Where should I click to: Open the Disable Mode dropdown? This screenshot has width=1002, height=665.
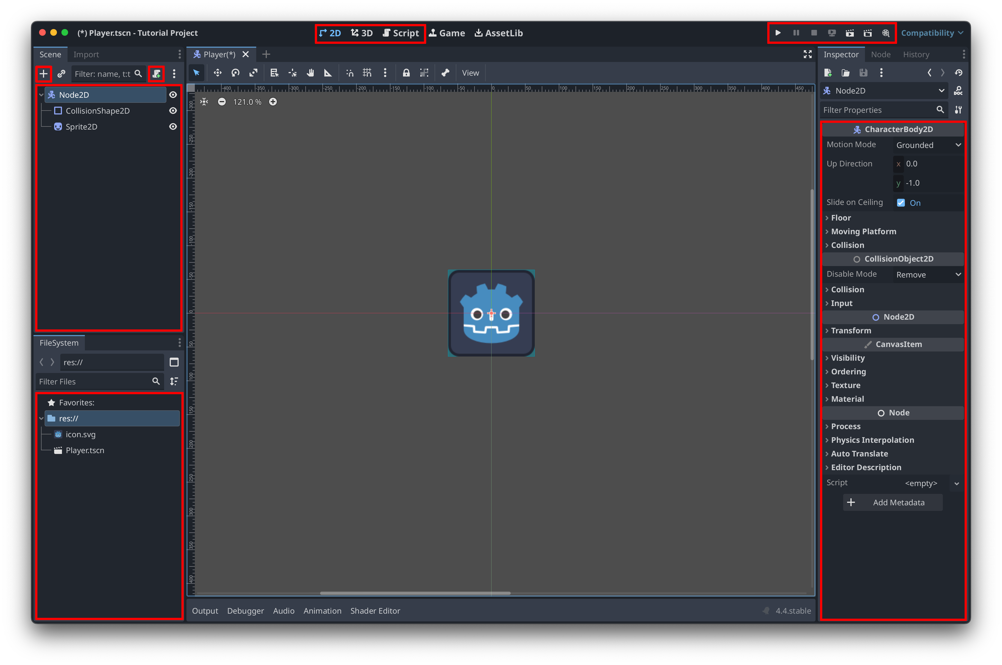[x=928, y=274]
